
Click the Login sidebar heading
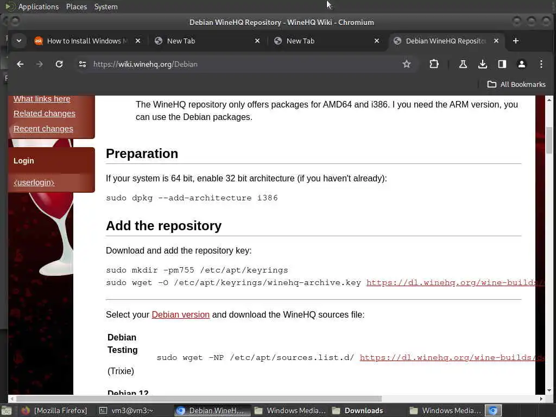(x=24, y=161)
